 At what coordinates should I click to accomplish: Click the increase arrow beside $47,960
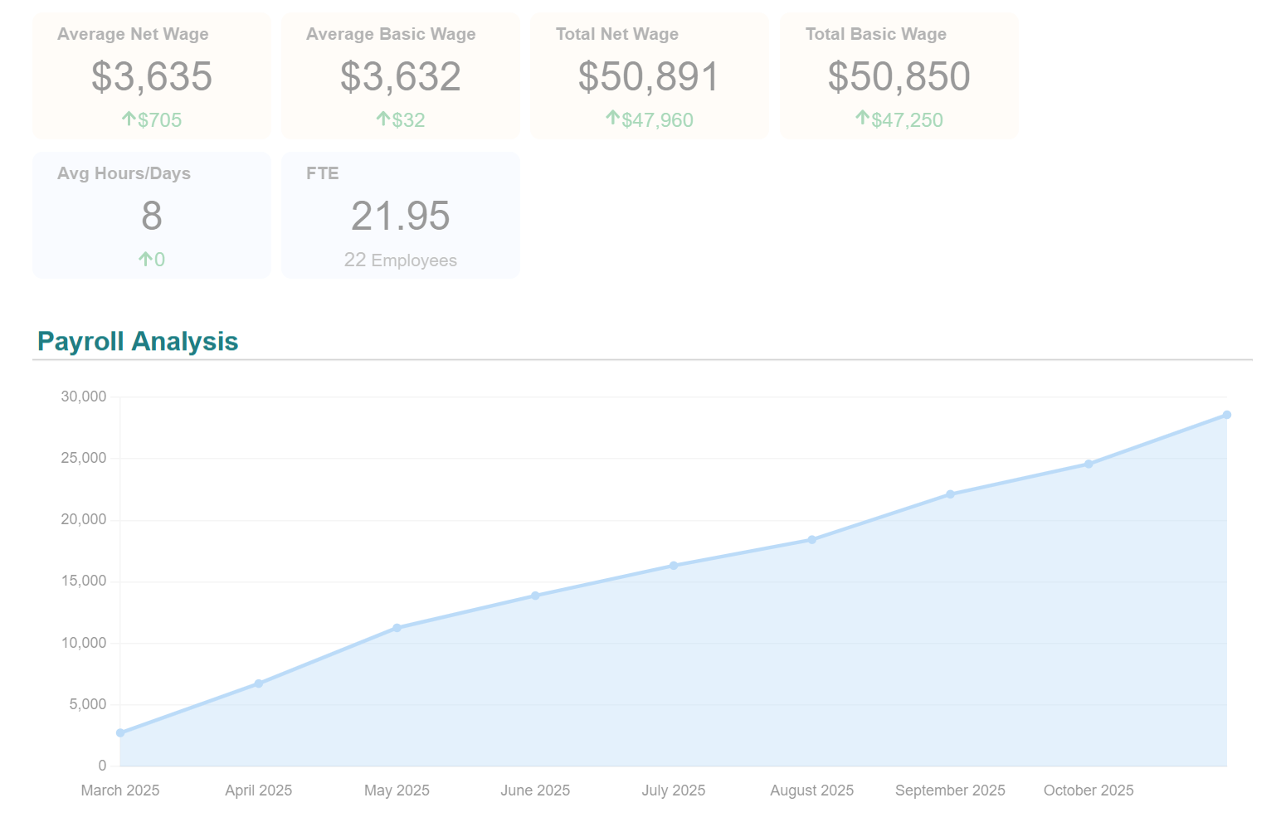click(x=612, y=118)
